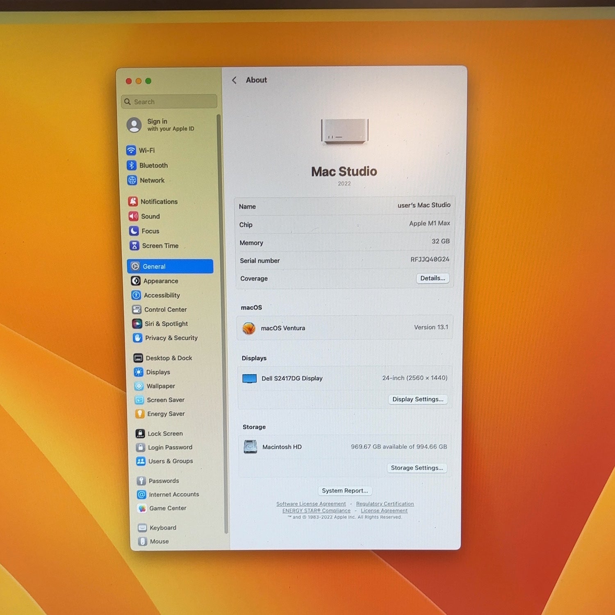Screen dimensions: 615x615
Task: Open the Appearance icon
Action: 136,281
